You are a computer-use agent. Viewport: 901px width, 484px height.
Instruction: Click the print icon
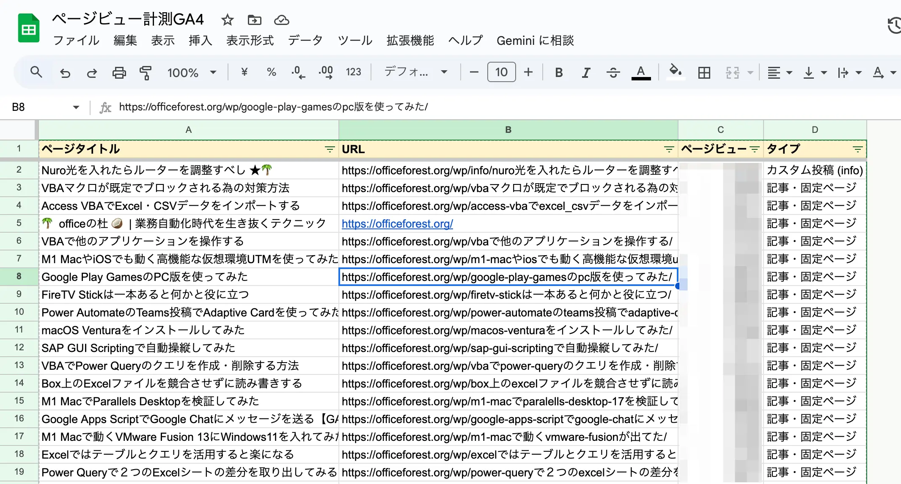pos(119,73)
